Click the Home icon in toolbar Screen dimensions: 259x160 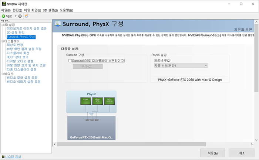point(27,16)
